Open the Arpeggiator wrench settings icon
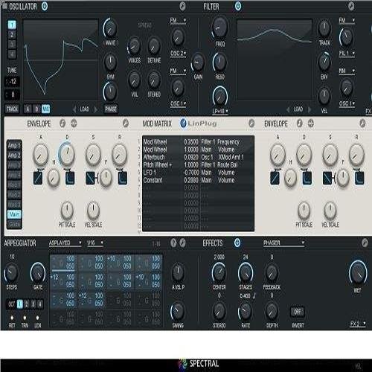The height and width of the screenshot is (372, 372). [182, 243]
